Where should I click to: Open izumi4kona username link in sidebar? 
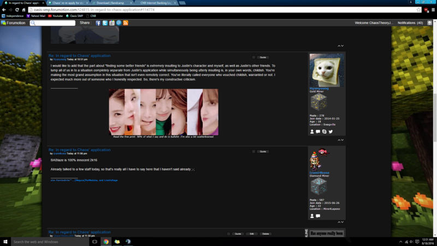[320, 173]
